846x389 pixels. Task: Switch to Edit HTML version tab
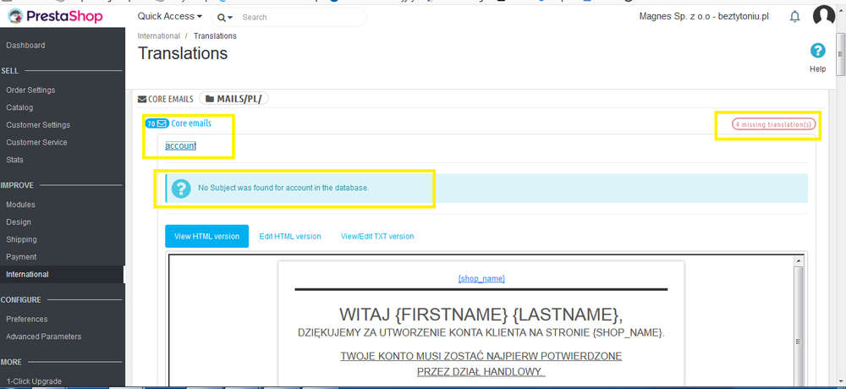pyautogui.click(x=289, y=236)
